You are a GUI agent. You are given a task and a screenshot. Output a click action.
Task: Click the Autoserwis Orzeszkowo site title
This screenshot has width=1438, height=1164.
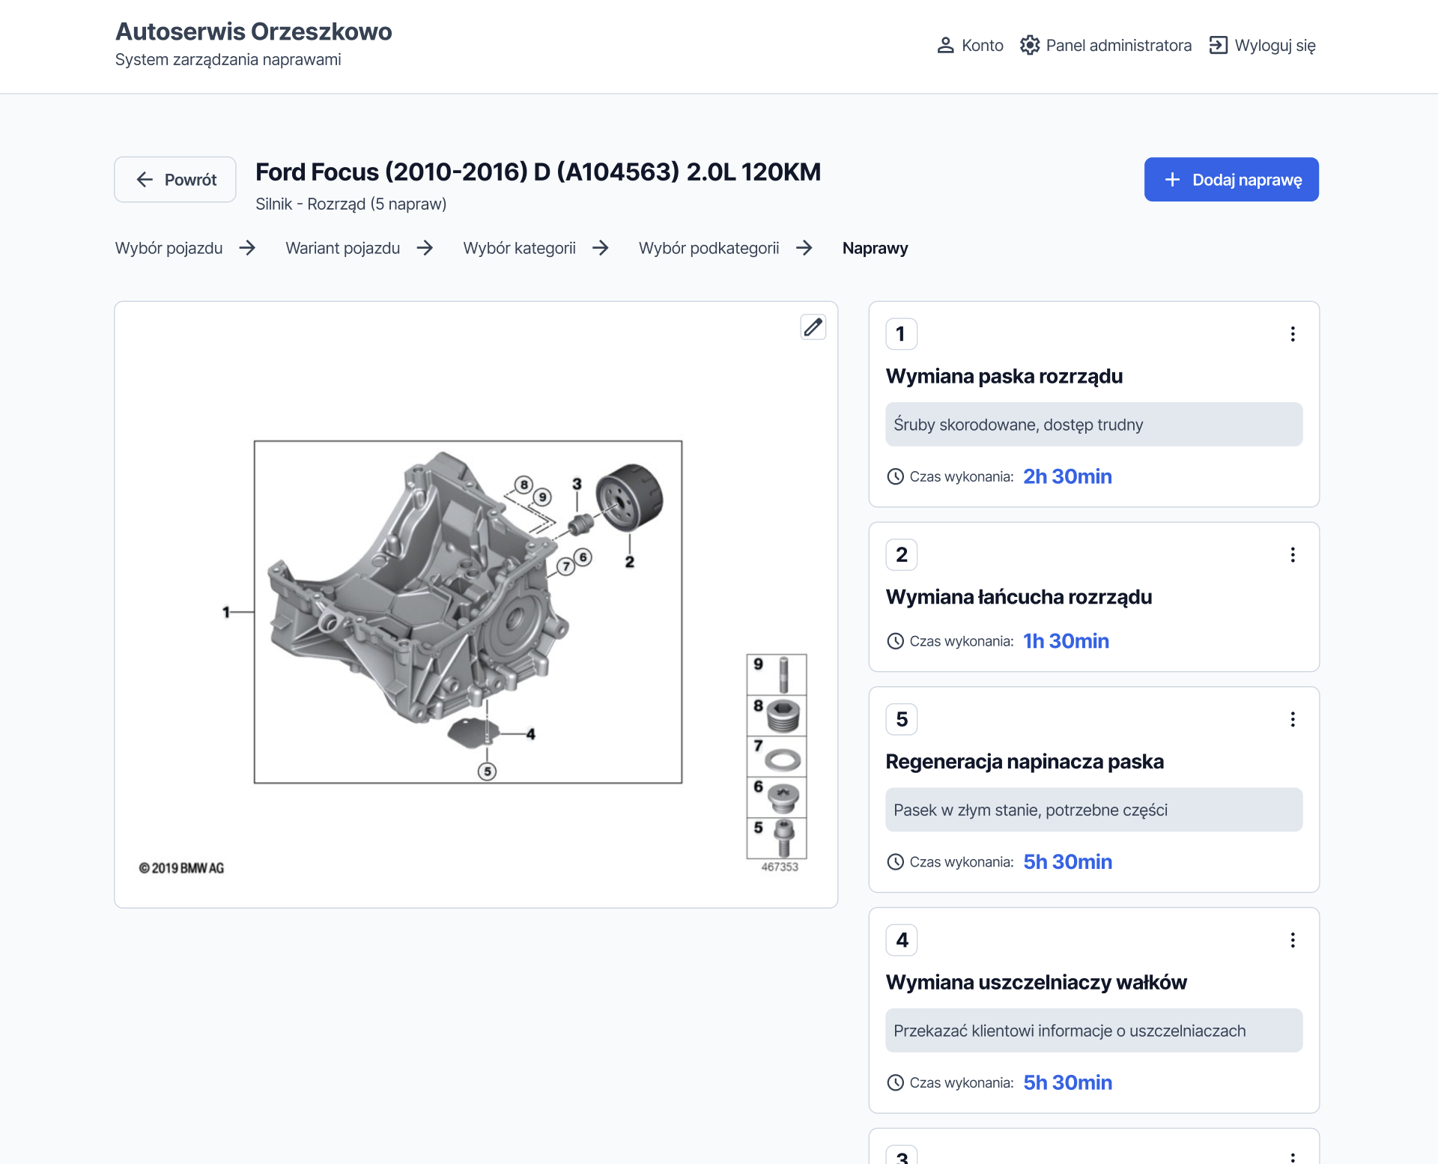click(254, 31)
